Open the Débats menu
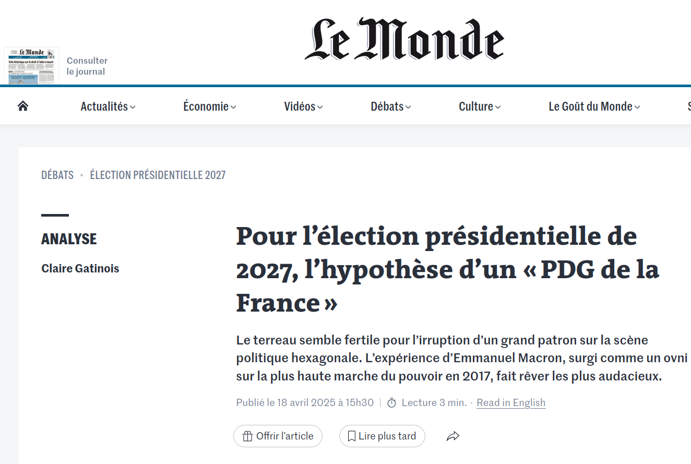Image resolution: width=691 pixels, height=464 pixels. coord(391,106)
